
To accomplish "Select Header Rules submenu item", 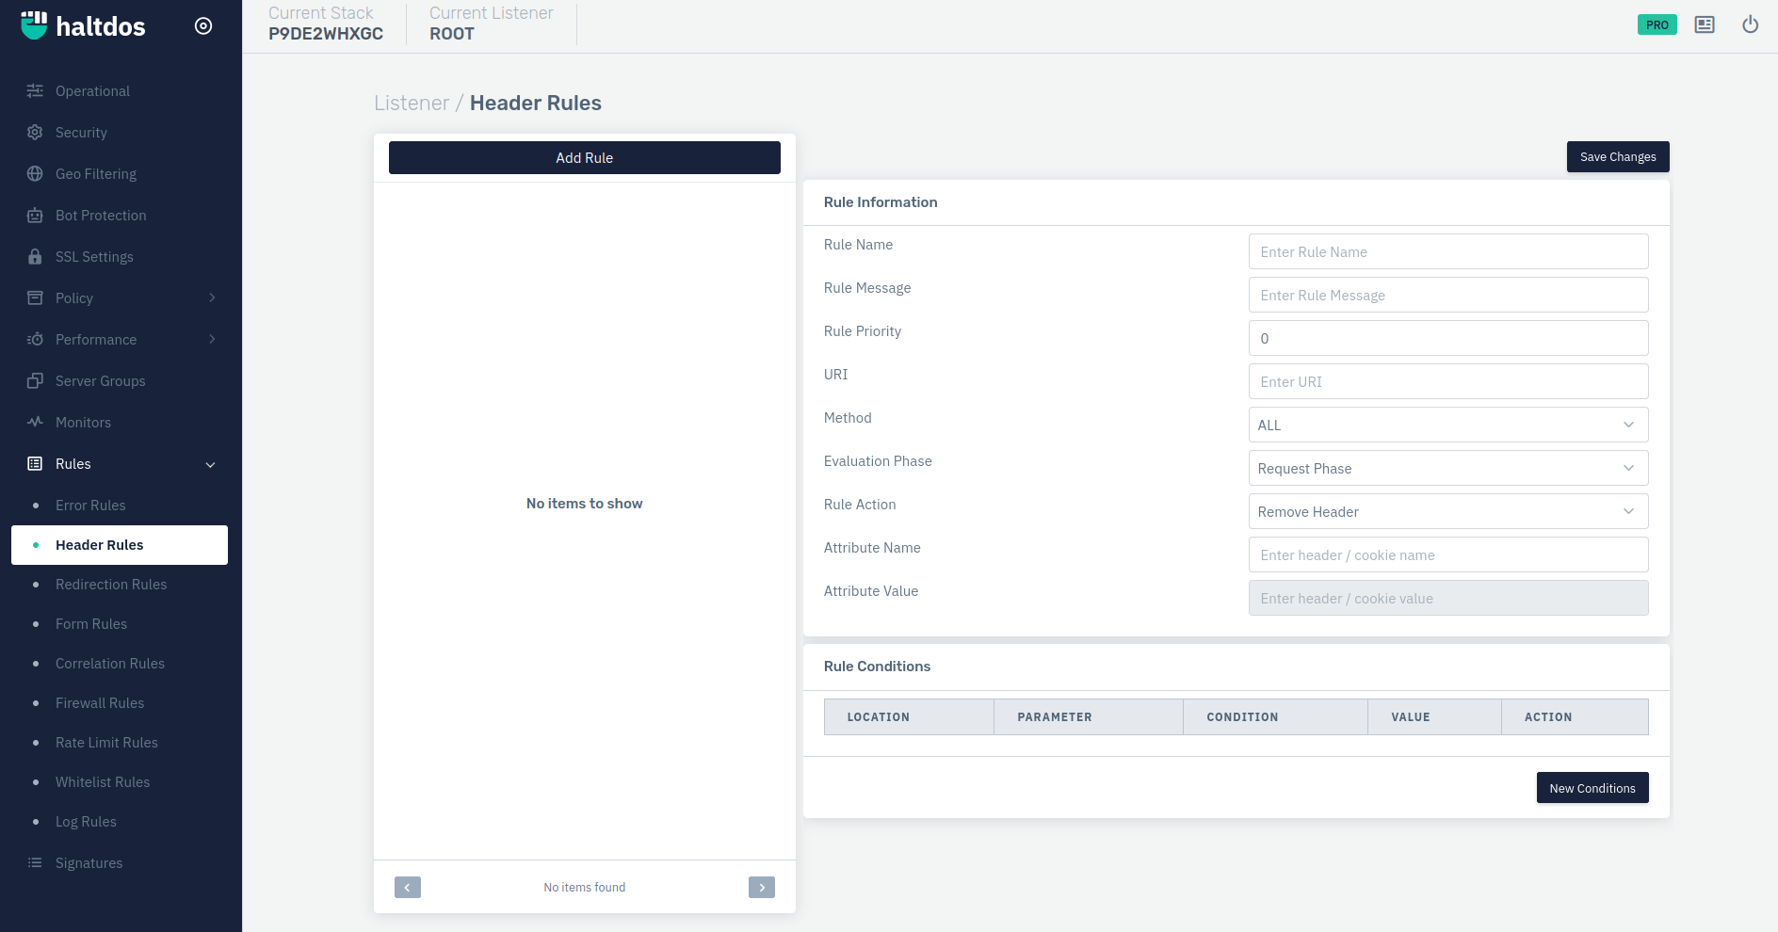I will point(121,545).
